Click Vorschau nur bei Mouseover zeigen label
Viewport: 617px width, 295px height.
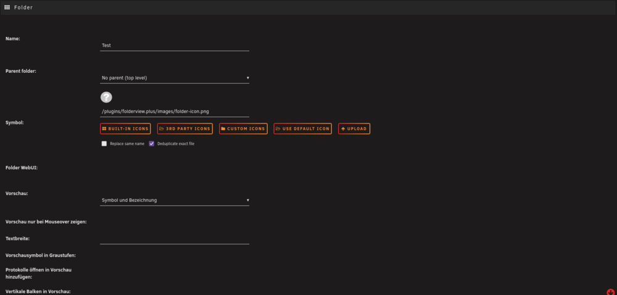[46, 222]
